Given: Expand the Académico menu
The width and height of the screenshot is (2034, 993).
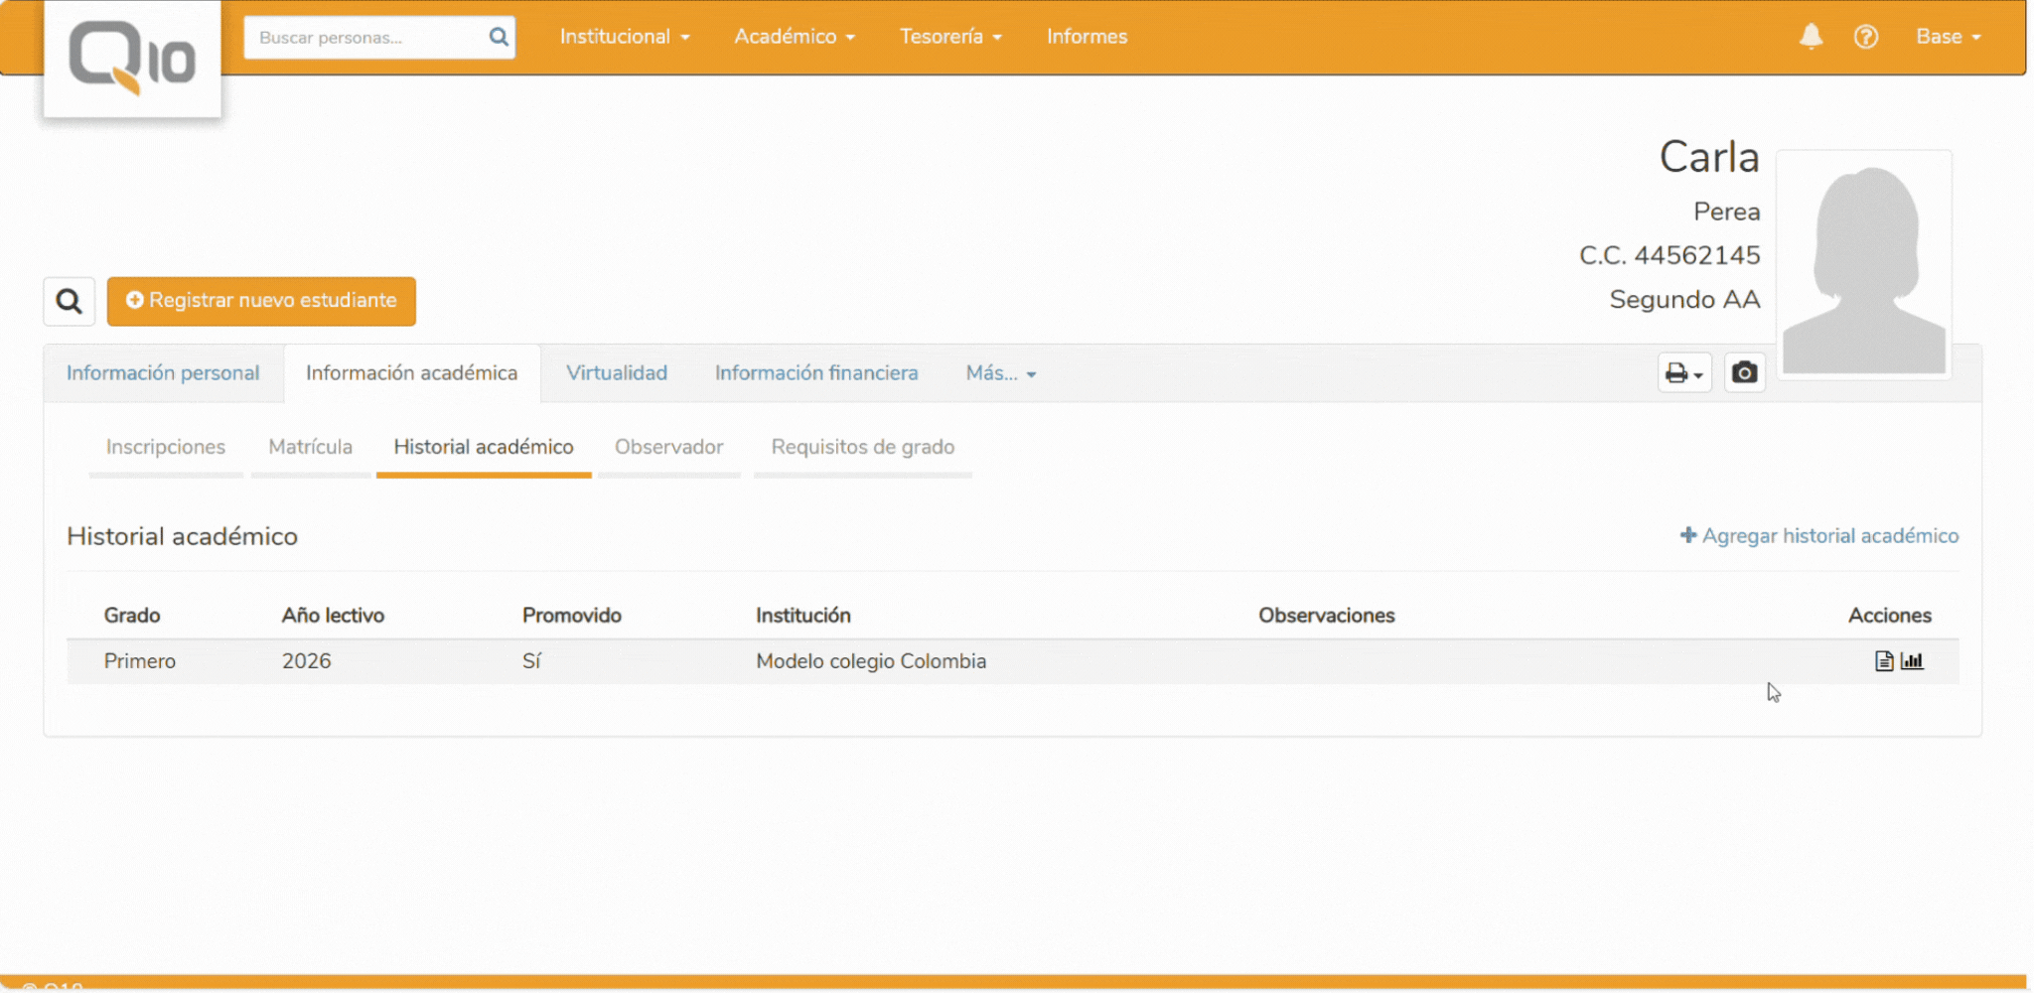Looking at the screenshot, I should pyautogui.click(x=794, y=37).
